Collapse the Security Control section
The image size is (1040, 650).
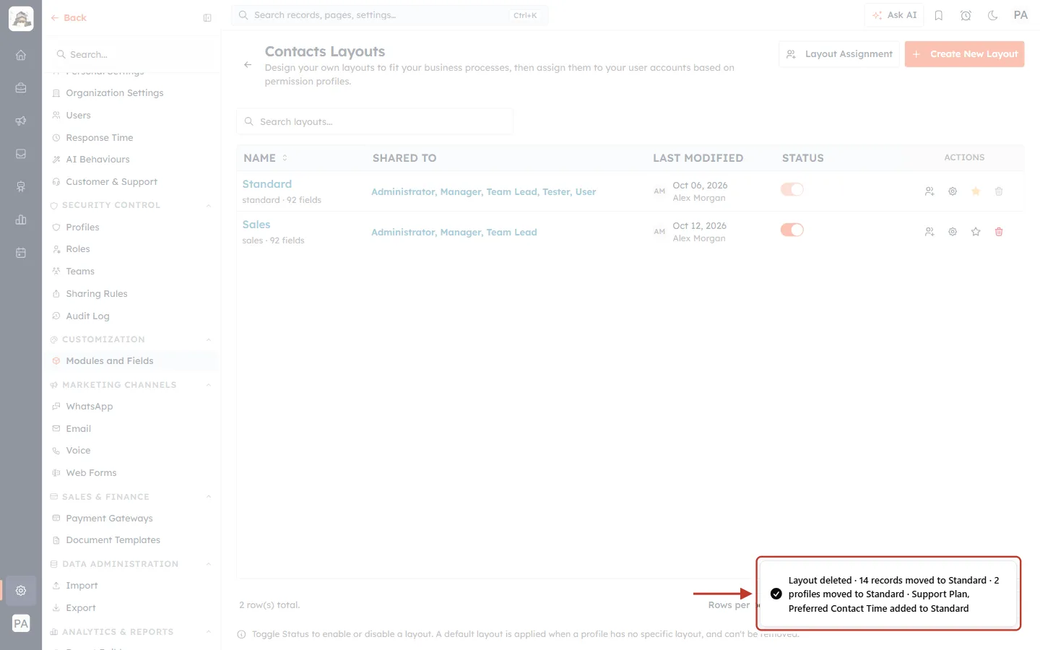point(209,206)
